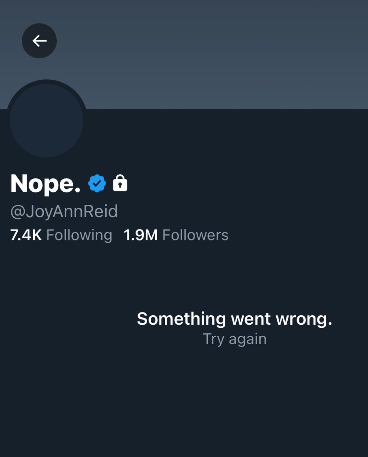
Task: Click the "M" in the 1.9M count
Action: point(150,235)
